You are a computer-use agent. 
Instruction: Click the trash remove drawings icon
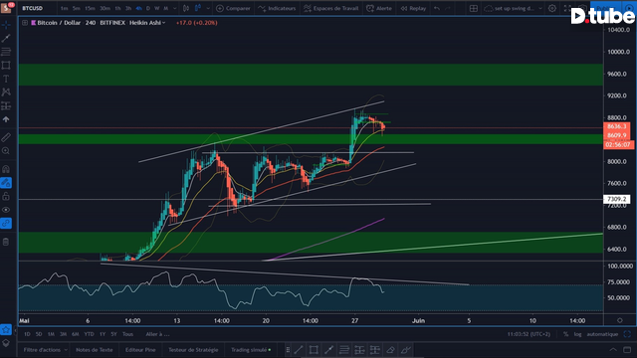tap(6, 242)
